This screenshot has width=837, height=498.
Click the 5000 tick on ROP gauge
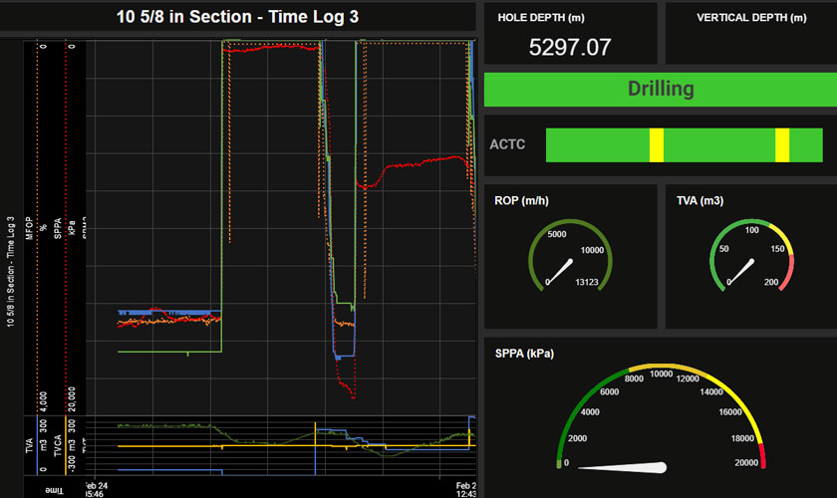click(557, 234)
